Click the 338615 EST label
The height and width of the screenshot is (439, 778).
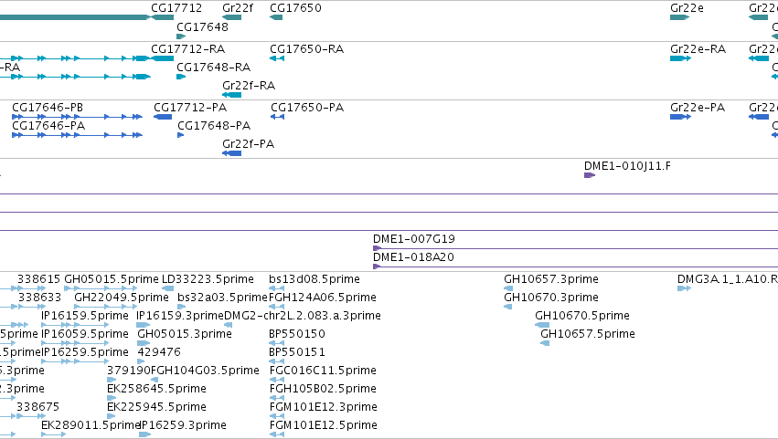pos(38,279)
